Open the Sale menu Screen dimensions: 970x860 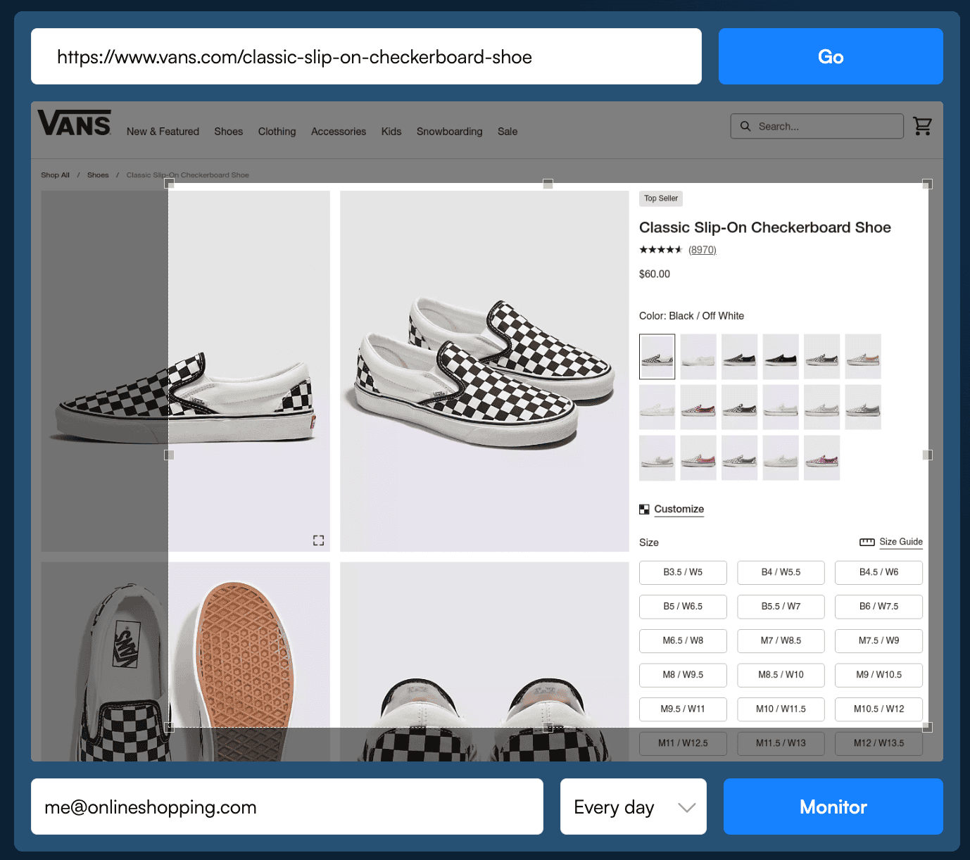508,132
